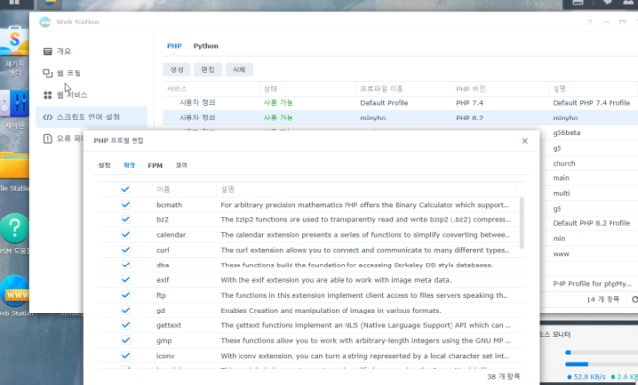
Task: Open the Package Center desktop icon
Action: (x=15, y=40)
